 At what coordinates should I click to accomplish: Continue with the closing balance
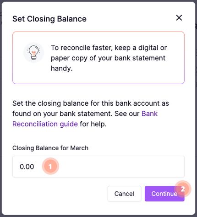tap(164, 194)
